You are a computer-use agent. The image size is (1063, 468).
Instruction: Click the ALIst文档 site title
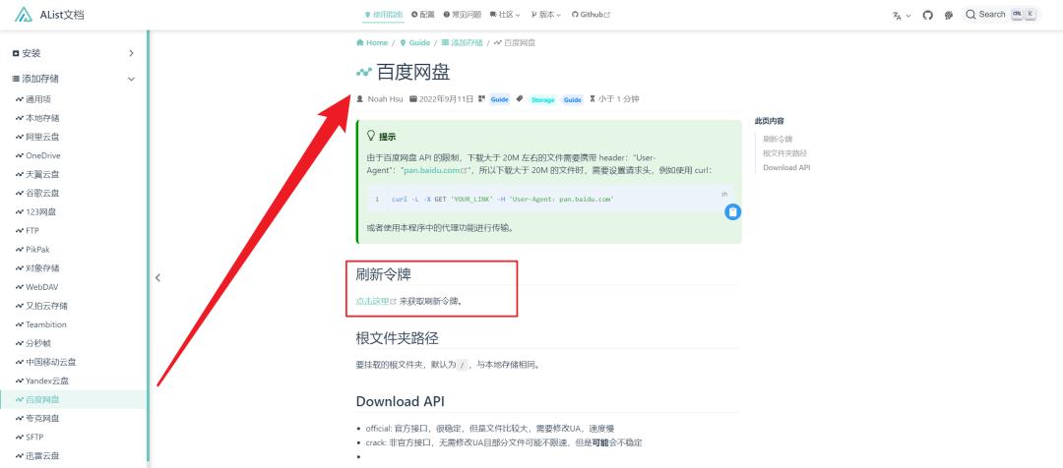tap(62, 15)
